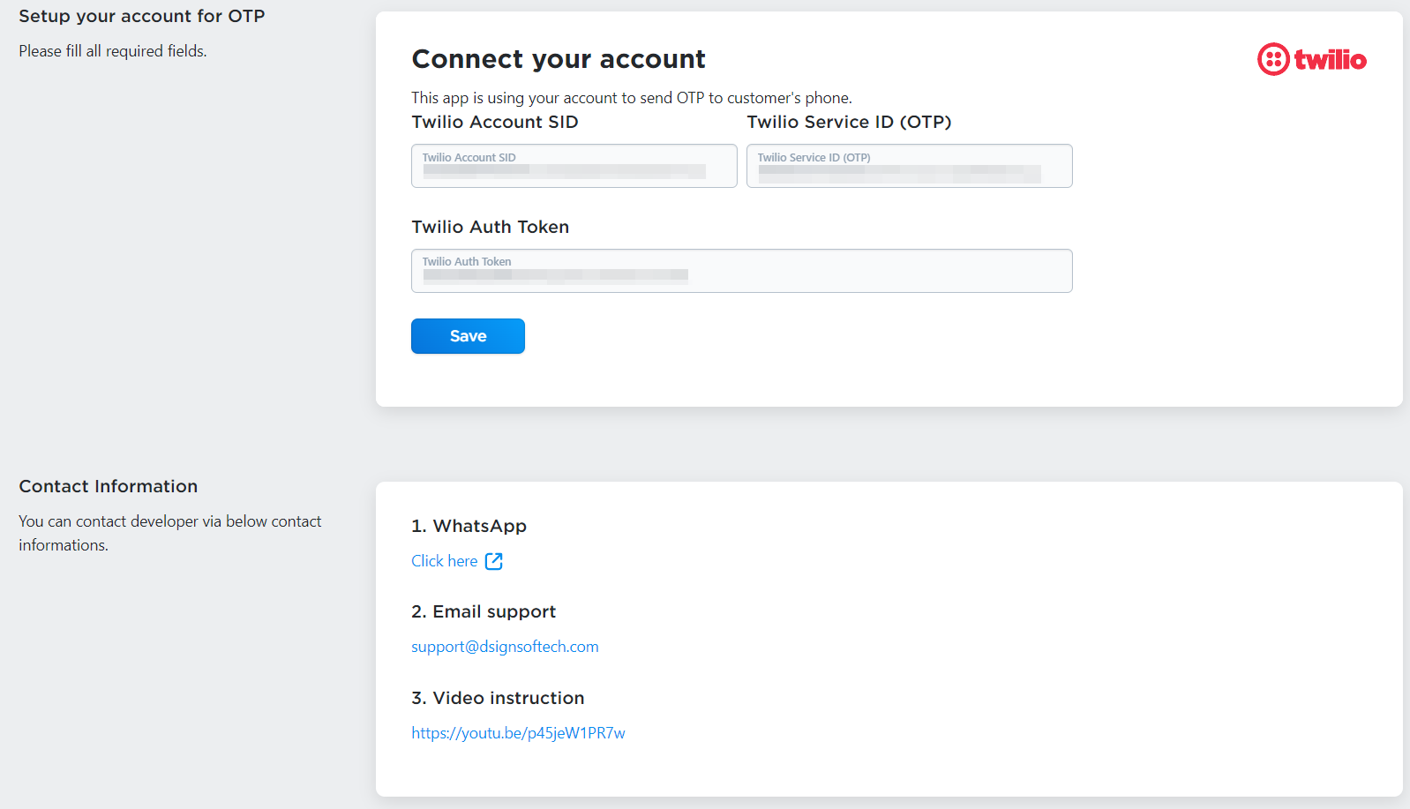Click the 'This app is using your account' description
1410x809 pixels.
[632, 98]
